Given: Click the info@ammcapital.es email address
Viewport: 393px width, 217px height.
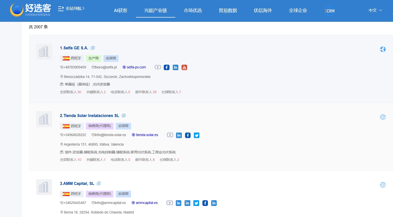Looking at the screenshot, I should pos(109,203).
